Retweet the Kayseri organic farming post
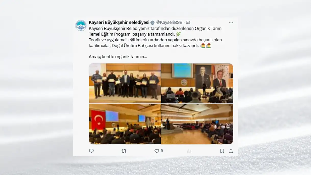Image resolution: width=311 pixels, height=175 pixels. click(x=124, y=151)
